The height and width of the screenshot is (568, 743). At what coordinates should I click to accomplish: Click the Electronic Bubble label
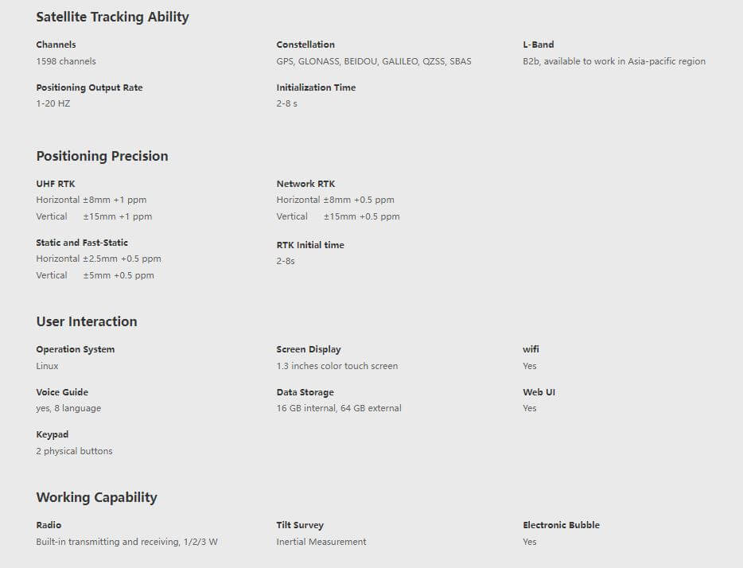[x=561, y=525]
